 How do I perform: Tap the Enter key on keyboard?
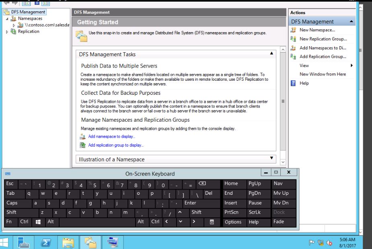click(x=201, y=203)
